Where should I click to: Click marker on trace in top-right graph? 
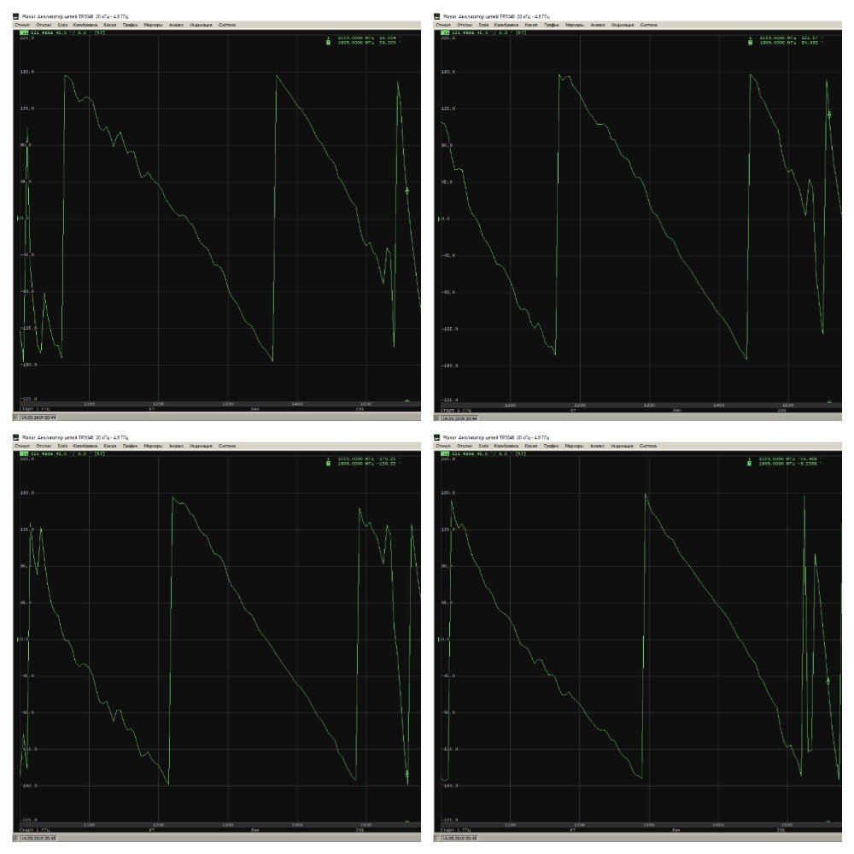tap(829, 114)
